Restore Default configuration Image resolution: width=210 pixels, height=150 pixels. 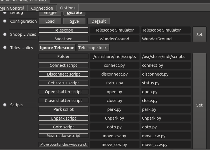(x=98, y=21)
